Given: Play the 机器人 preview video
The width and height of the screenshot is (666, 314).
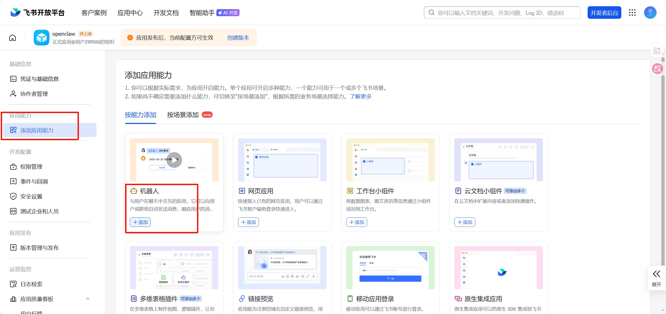Looking at the screenshot, I should (x=174, y=160).
